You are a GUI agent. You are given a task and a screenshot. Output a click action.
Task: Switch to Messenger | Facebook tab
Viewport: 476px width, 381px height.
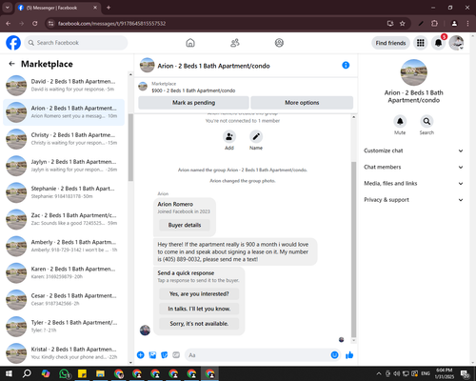point(58,8)
